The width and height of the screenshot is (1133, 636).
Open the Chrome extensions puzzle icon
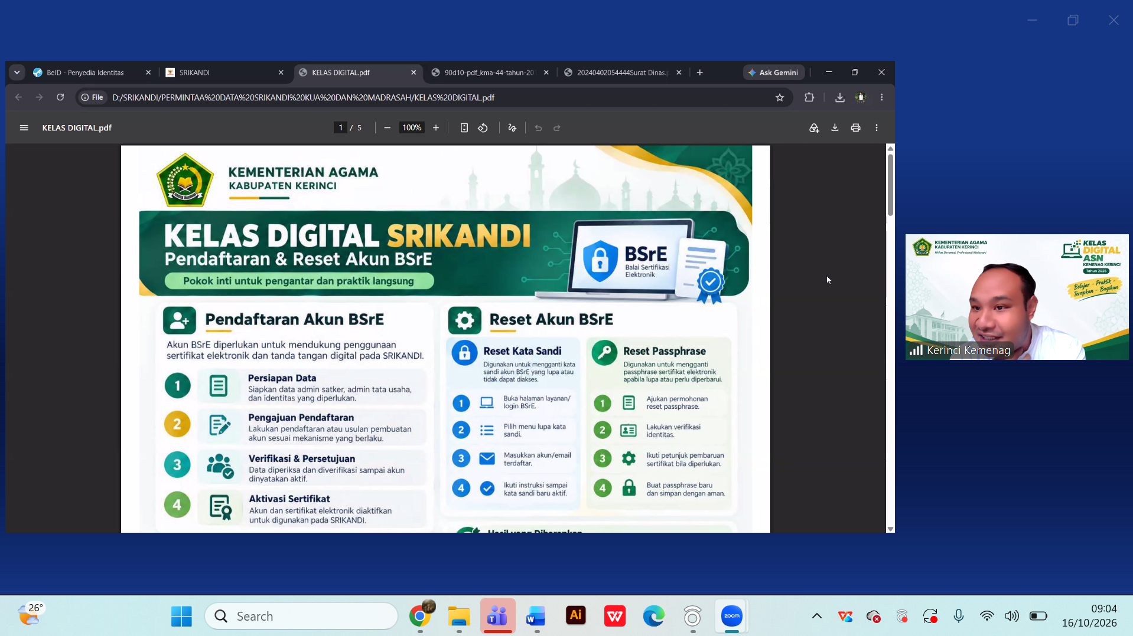[x=809, y=97]
